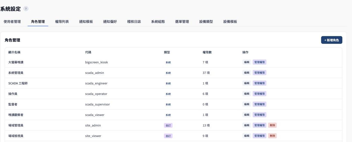
Task: Edit the 監督者 role
Action: pyautogui.click(x=247, y=104)
